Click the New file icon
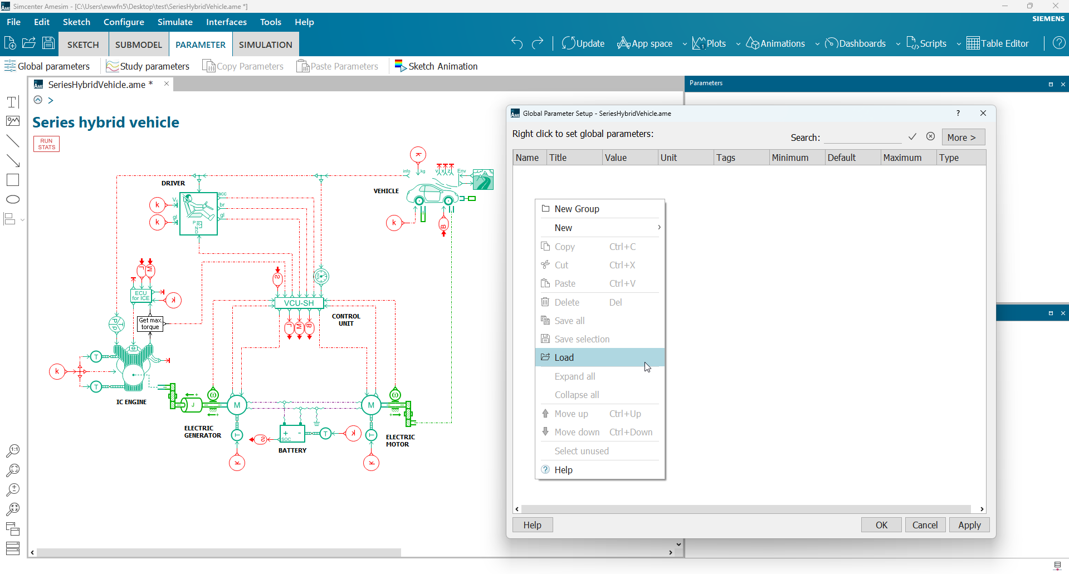This screenshot has width=1069, height=574. click(9, 43)
